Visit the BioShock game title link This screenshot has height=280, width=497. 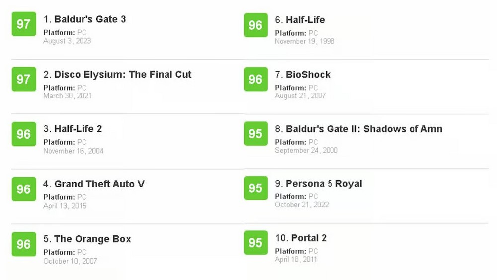(308, 75)
